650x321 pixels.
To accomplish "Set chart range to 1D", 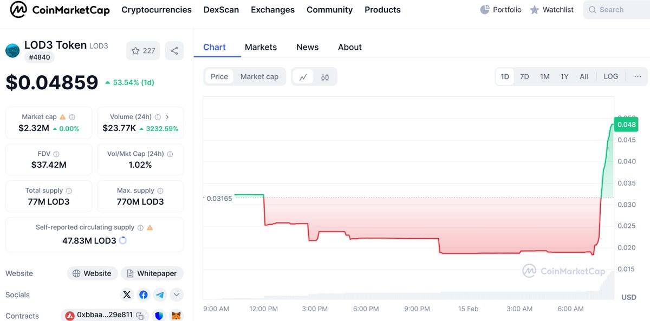I will click(505, 77).
